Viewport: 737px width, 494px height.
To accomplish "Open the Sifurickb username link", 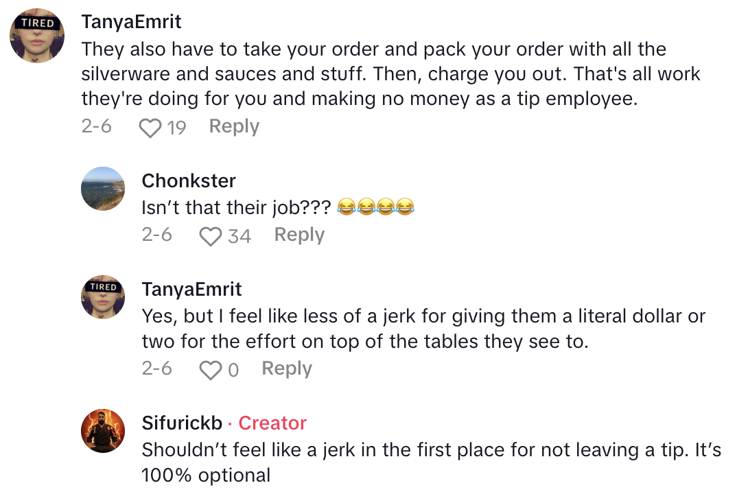I will coord(182,423).
